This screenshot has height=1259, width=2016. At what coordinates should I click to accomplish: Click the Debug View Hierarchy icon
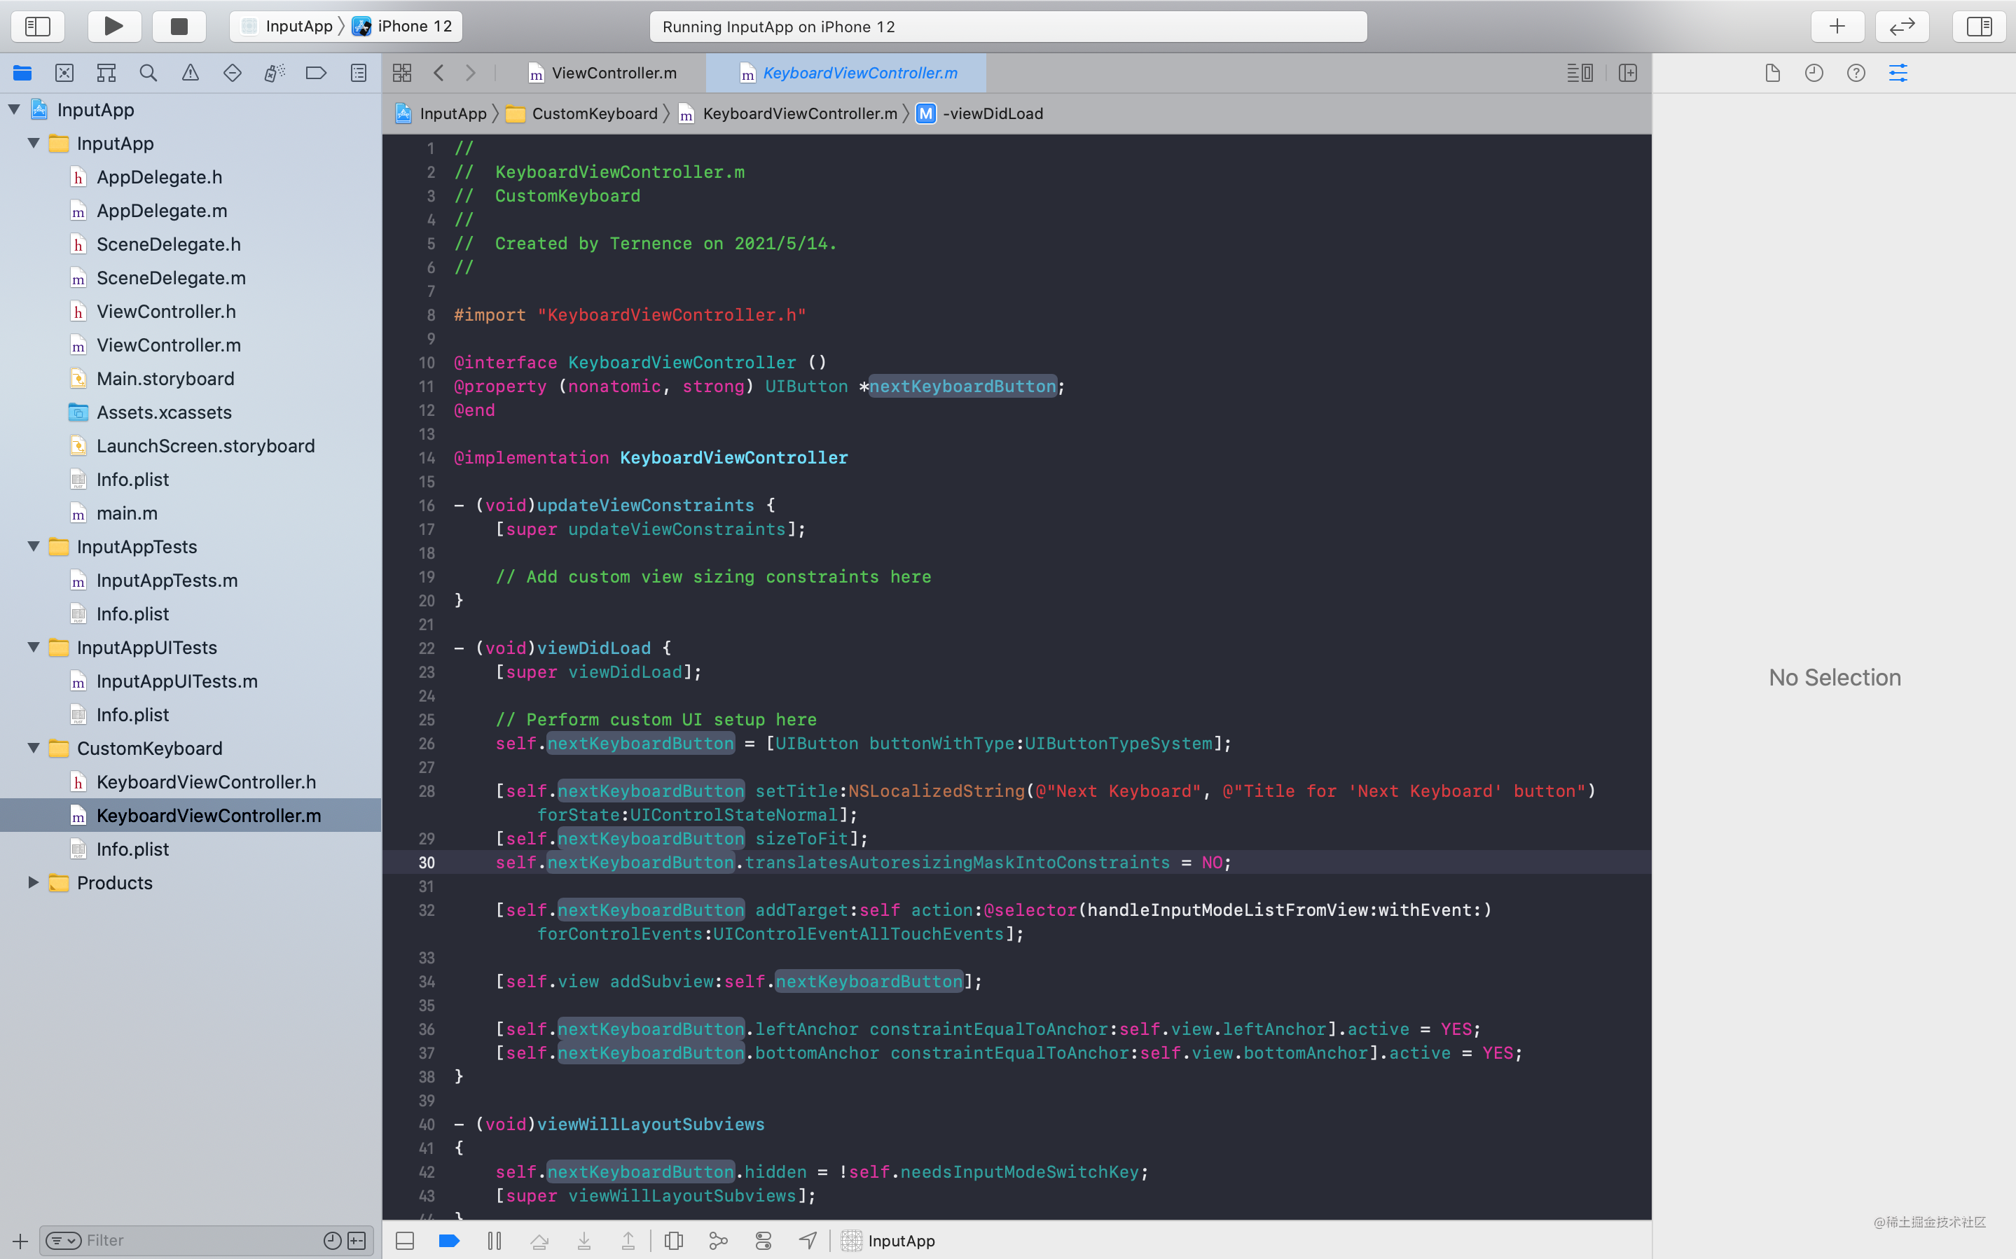674,1241
